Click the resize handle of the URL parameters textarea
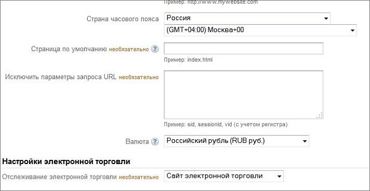 tap(320, 116)
